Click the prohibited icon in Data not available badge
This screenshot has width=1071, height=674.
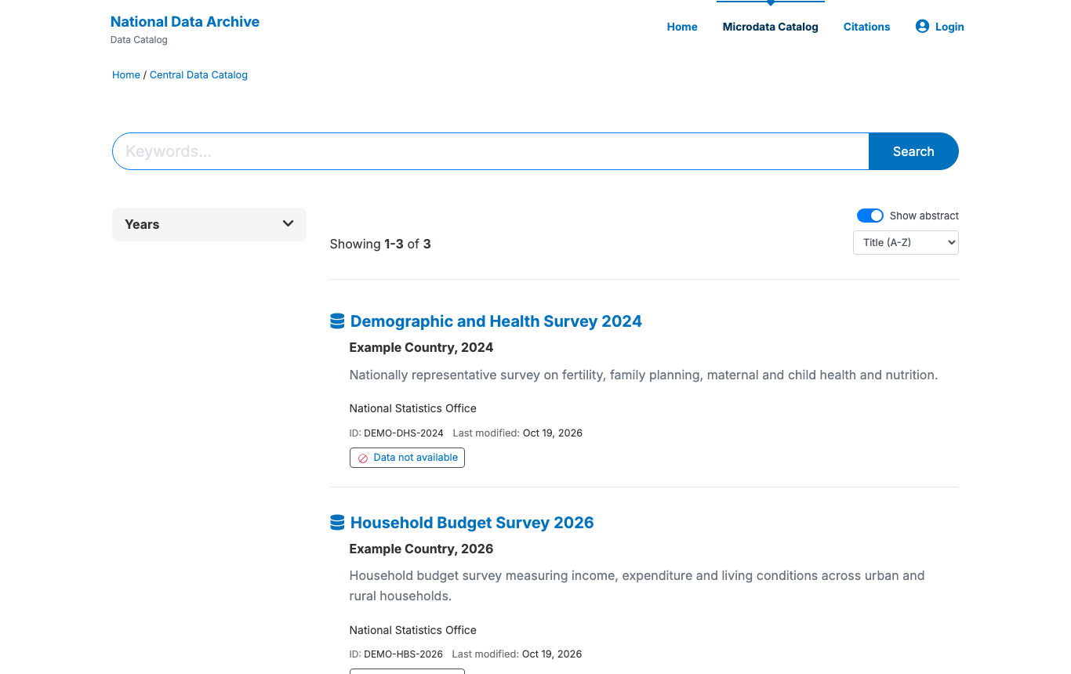pos(363,458)
